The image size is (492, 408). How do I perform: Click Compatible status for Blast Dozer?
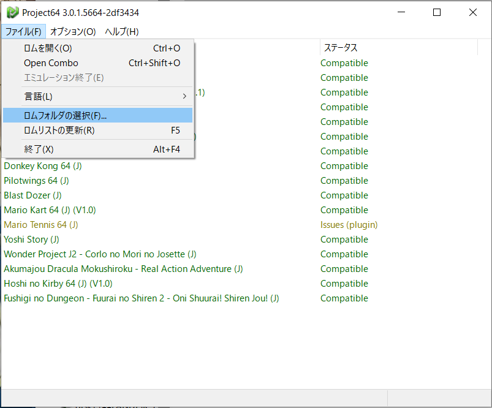344,195
